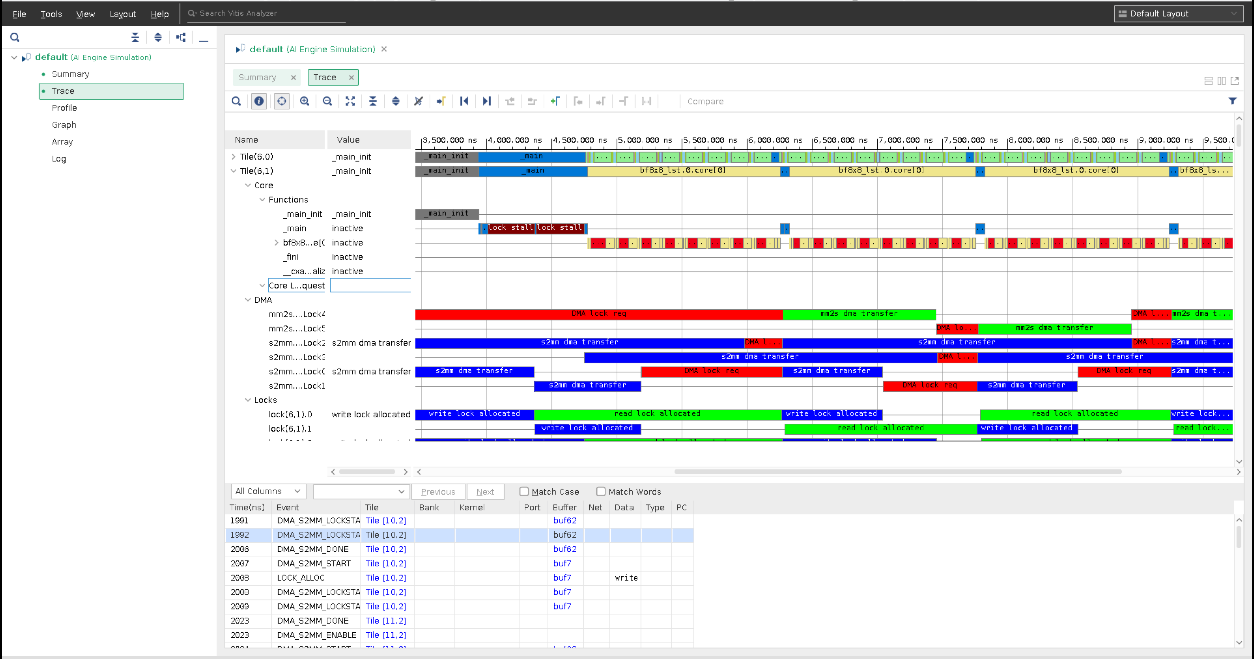Screen dimensions: 1254x659
Task: Collapse the Functions group
Action: pyautogui.click(x=262, y=200)
